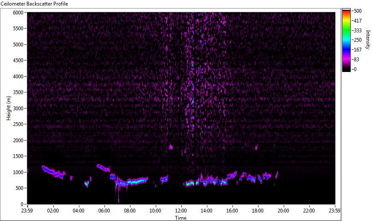Select the 333 intensity scale value
This screenshot has height=221, width=372.
357,30
